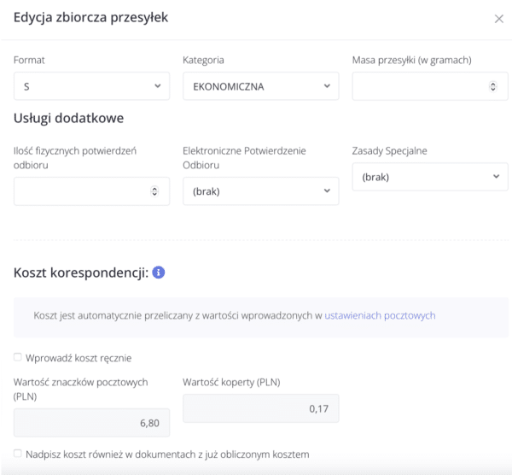Tick the Nadpisz koszt również w dokumentach checkbox

pos(18,453)
